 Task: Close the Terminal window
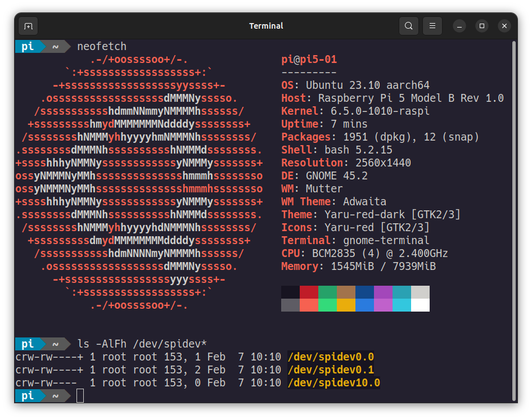[504, 26]
